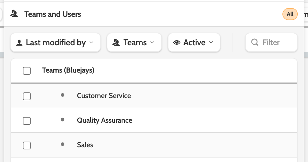Expand the Active status dropdown chevron
Viewport: 308px width, 162px height.
tap(211, 43)
